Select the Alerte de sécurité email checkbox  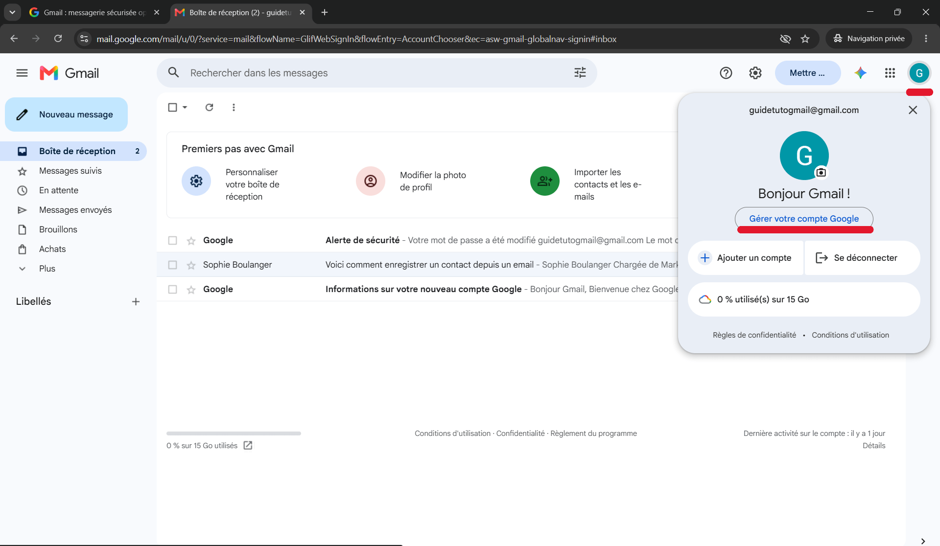pos(172,240)
